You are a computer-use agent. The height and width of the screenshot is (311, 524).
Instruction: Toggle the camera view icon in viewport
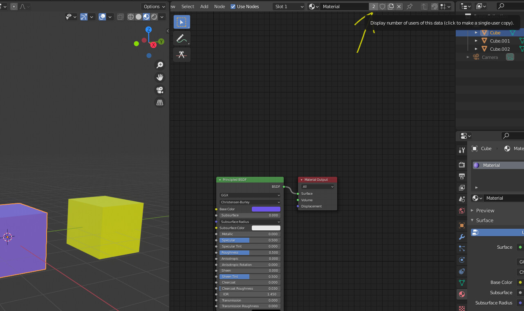(x=160, y=90)
